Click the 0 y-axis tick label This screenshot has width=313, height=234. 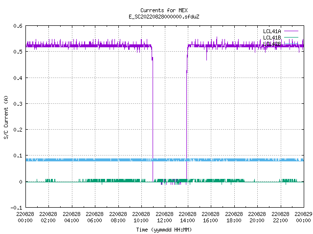(x=21, y=182)
